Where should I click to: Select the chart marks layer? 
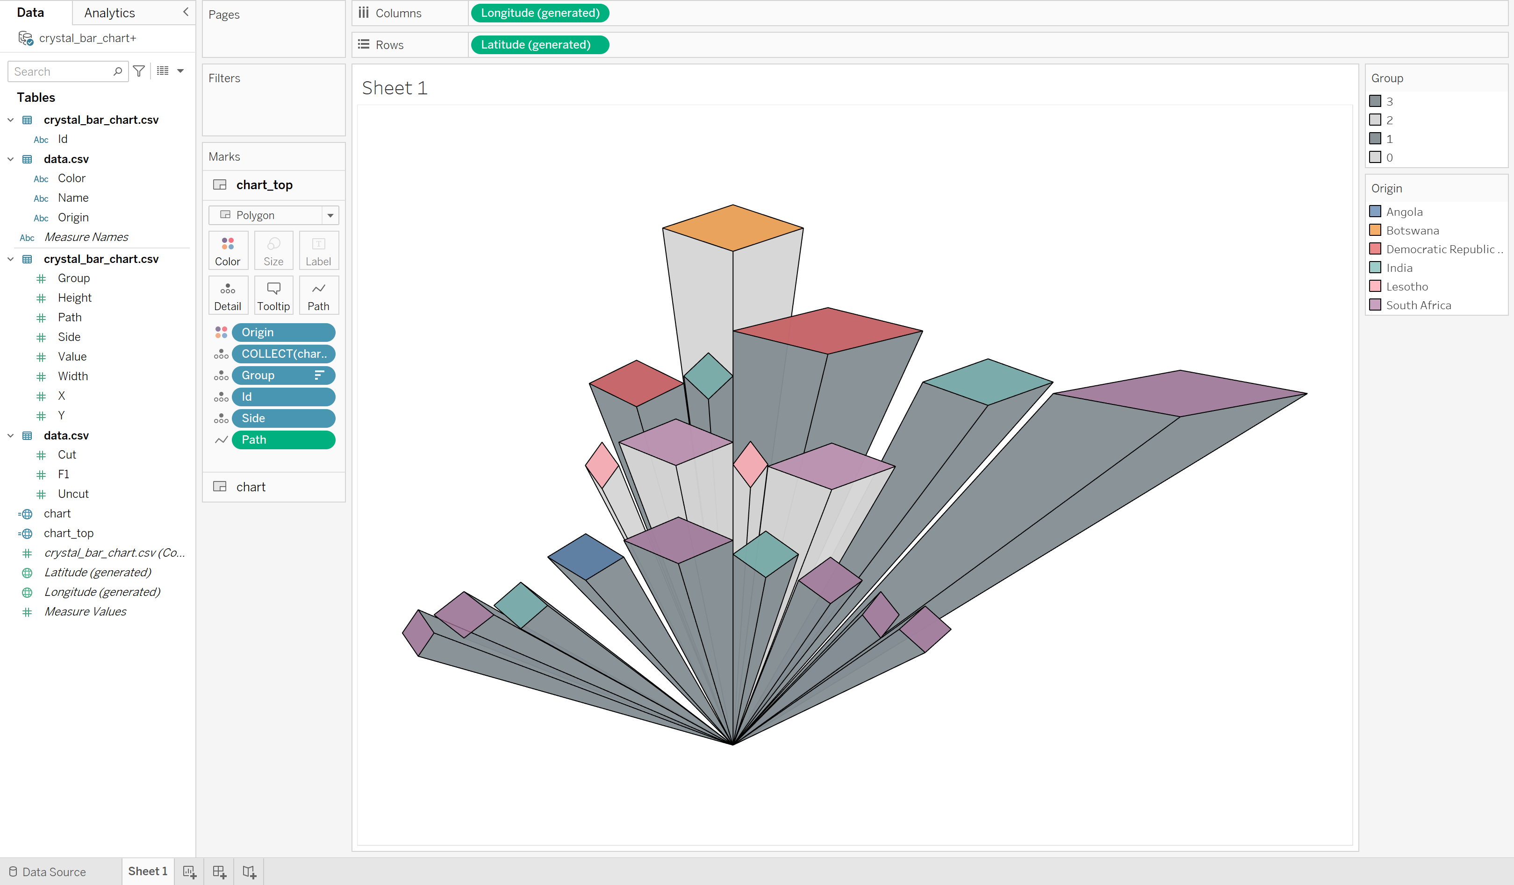click(x=251, y=487)
